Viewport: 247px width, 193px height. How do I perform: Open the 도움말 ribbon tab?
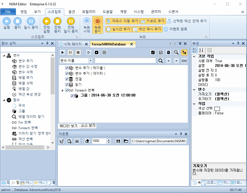point(108,12)
